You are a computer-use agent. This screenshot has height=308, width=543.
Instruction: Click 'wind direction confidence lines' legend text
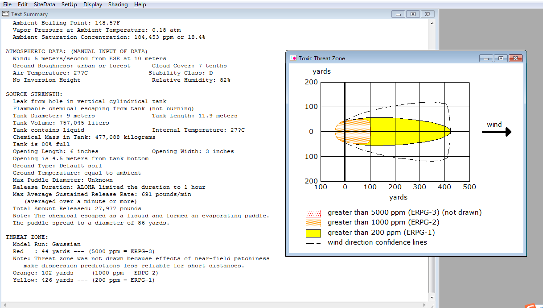click(377, 242)
